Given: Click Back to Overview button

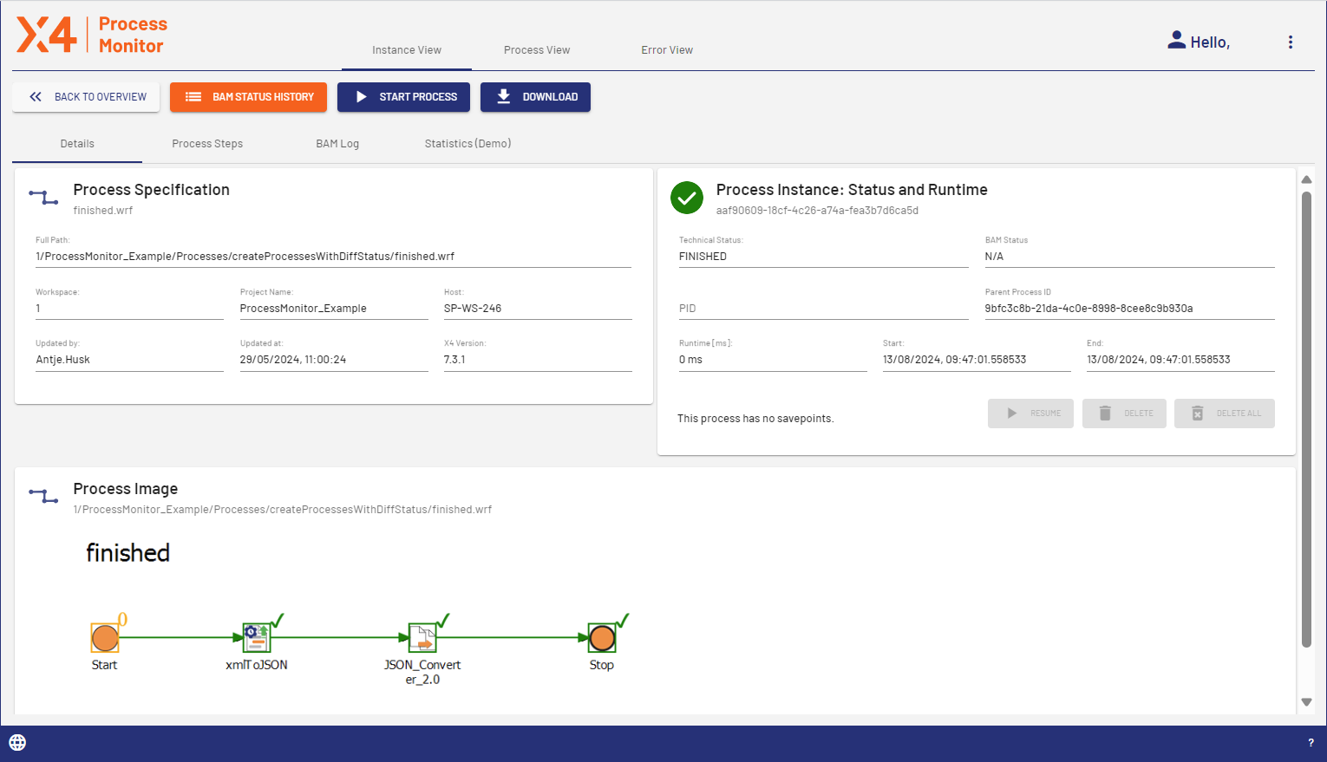Looking at the screenshot, I should 86,97.
